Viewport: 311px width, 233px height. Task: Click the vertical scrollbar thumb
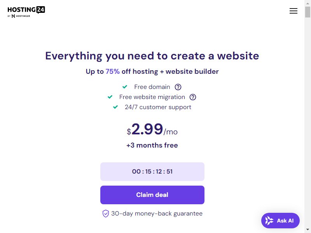308,12
